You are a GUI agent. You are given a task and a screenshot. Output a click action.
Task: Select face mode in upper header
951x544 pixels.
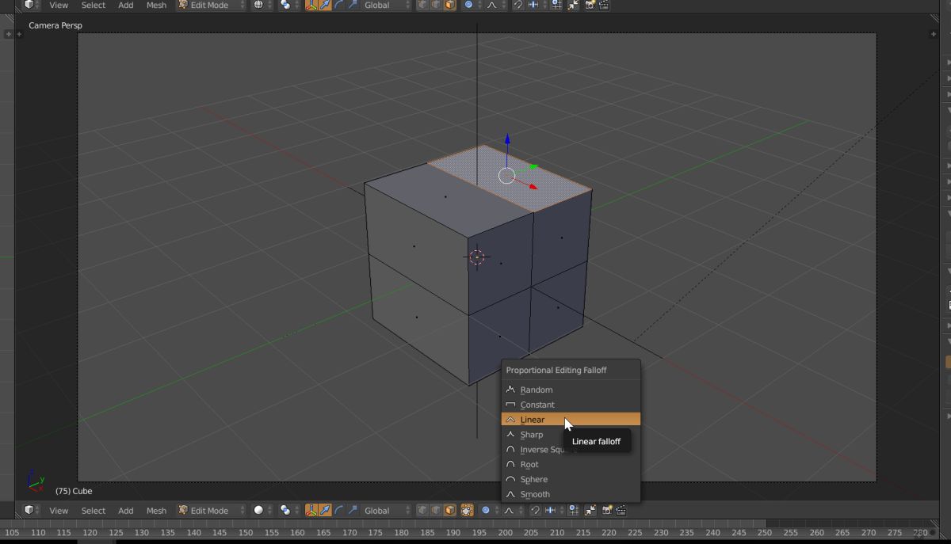tap(450, 5)
